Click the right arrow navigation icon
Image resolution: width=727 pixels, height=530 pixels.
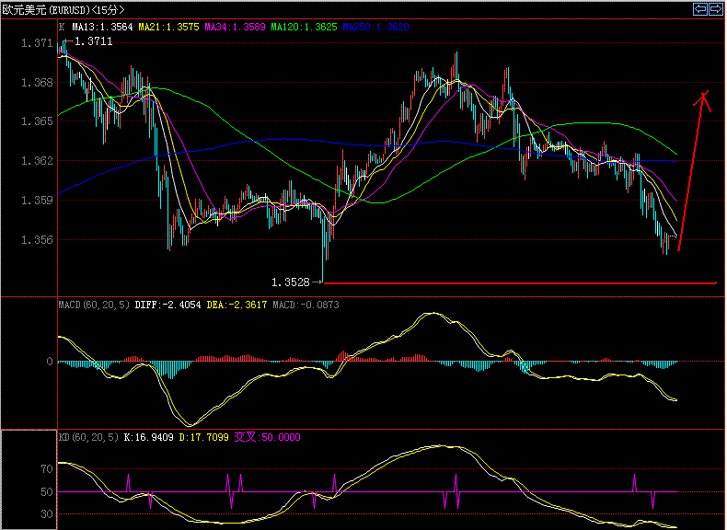pos(716,9)
